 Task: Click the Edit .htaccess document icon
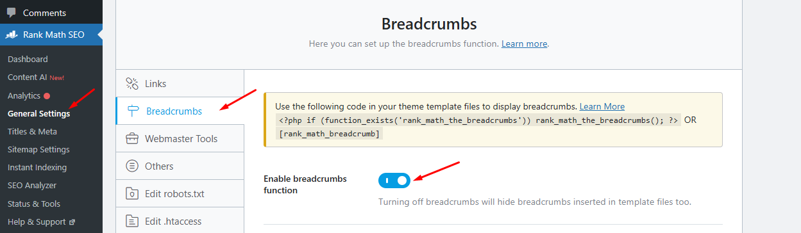(x=132, y=221)
